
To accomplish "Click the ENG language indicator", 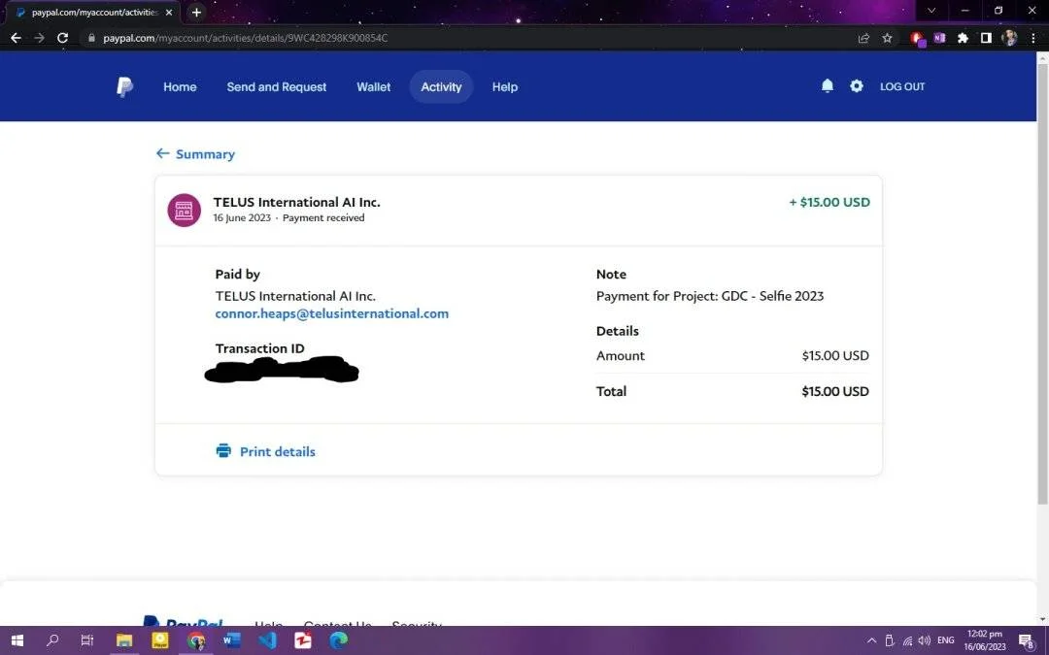I will (x=946, y=640).
